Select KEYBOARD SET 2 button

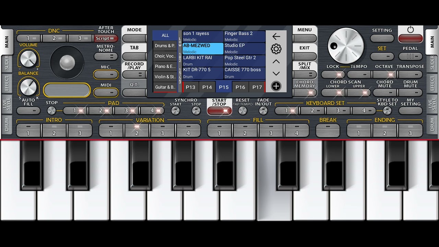point(313,111)
